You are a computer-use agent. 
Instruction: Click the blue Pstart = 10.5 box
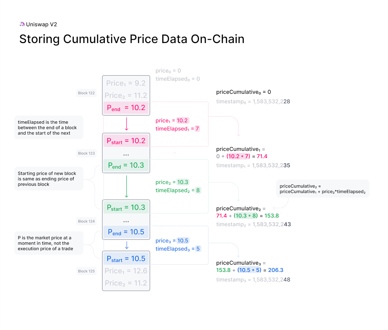[x=126, y=259]
